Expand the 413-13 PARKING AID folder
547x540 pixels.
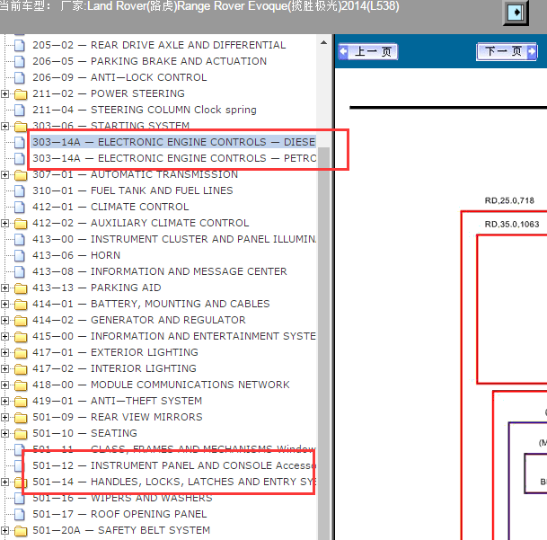4,288
